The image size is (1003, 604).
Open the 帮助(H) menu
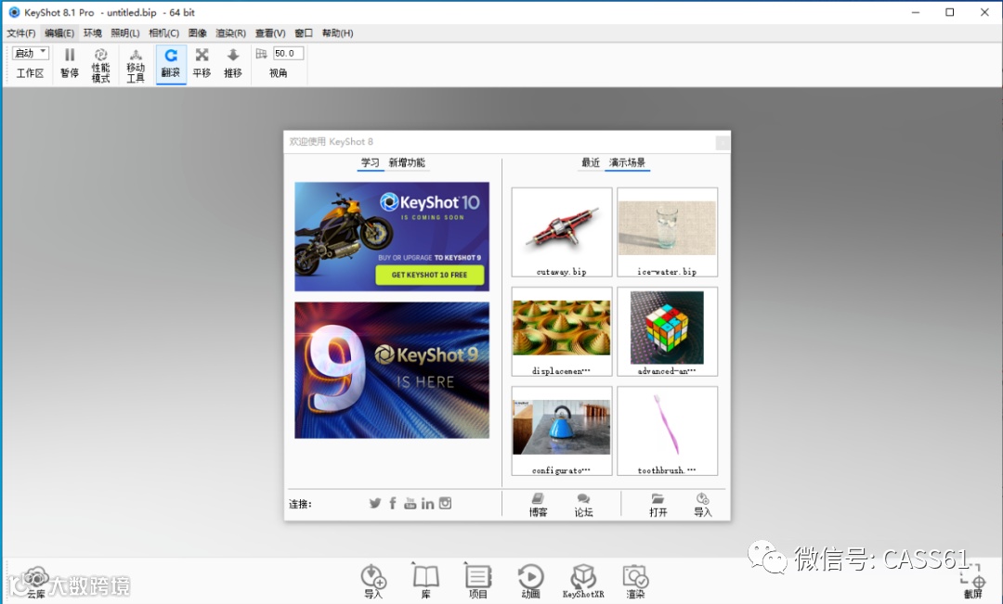tap(337, 33)
